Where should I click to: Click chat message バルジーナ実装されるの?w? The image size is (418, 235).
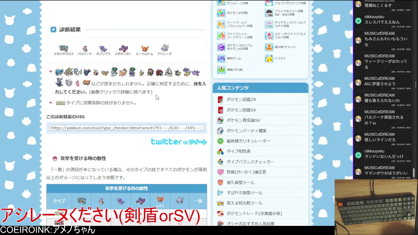[384, 120]
